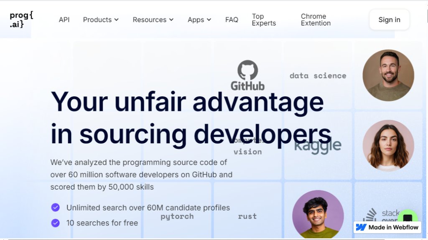Screen dimensions: 428x240
Task: Go to the FAQ menu item
Action: pyautogui.click(x=232, y=20)
